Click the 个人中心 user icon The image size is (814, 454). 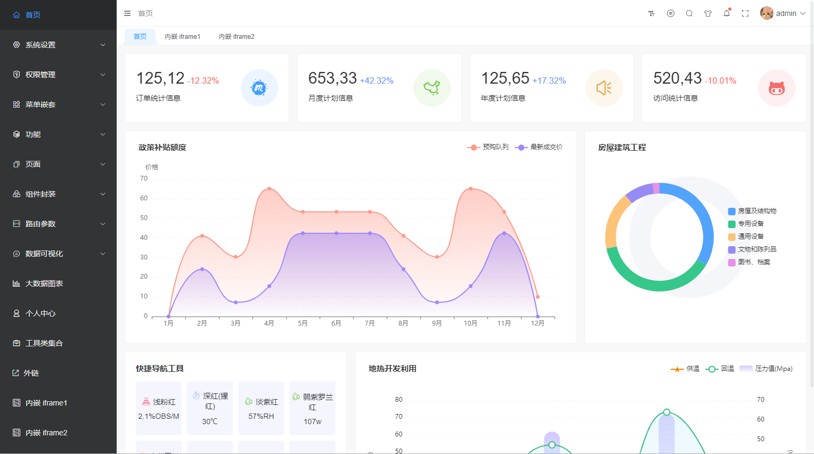17,313
